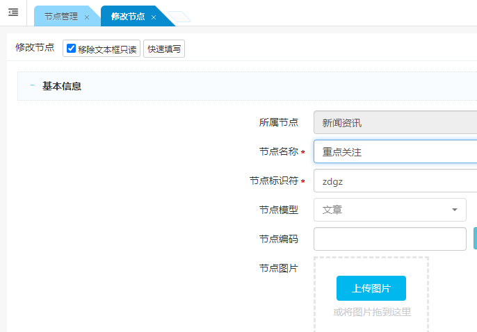The height and width of the screenshot is (332, 477).
Task: Switch to the 节点管理 tab
Action: [x=61, y=16]
